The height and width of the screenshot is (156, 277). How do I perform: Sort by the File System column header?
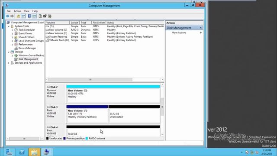[99, 23]
